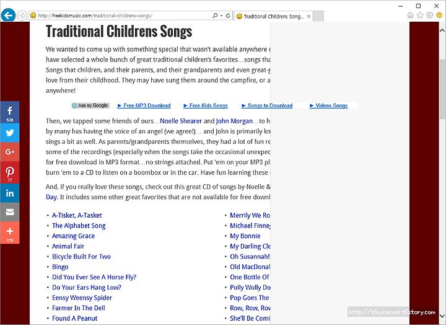The height and width of the screenshot is (325, 446).
Task: Open the Free Kids Songs ad link
Action: click(206, 105)
